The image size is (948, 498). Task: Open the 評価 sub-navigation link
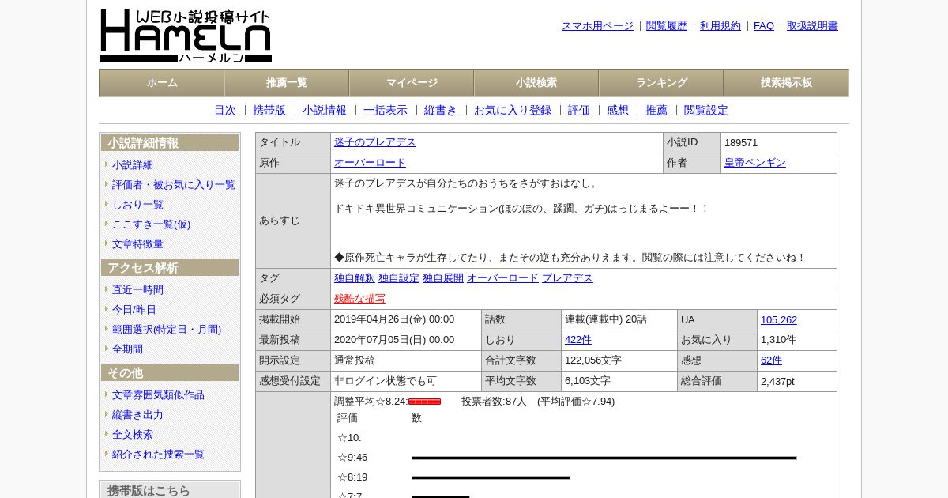[579, 111]
